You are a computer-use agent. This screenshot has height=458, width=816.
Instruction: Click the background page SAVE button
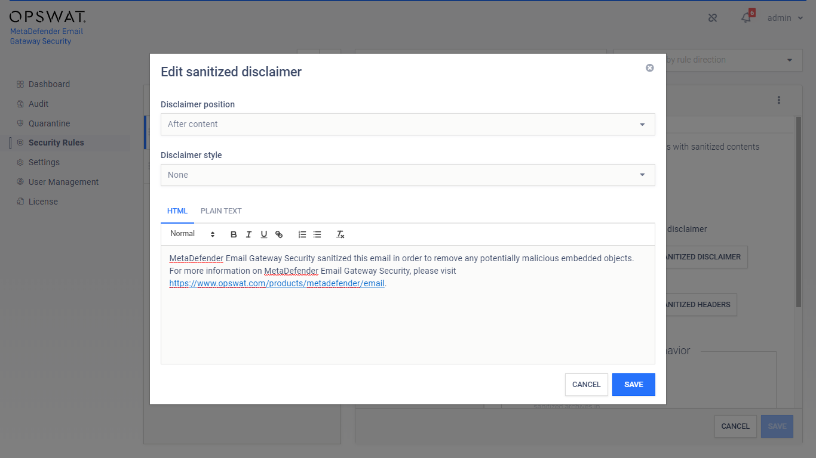tap(777, 426)
